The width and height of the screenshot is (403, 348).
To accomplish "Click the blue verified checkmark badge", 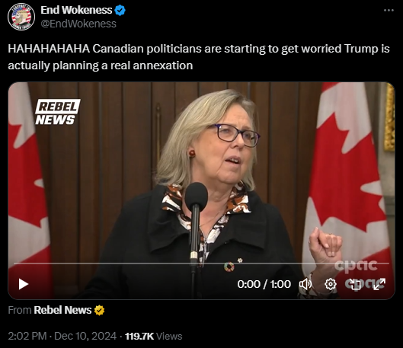I will 120,10.
